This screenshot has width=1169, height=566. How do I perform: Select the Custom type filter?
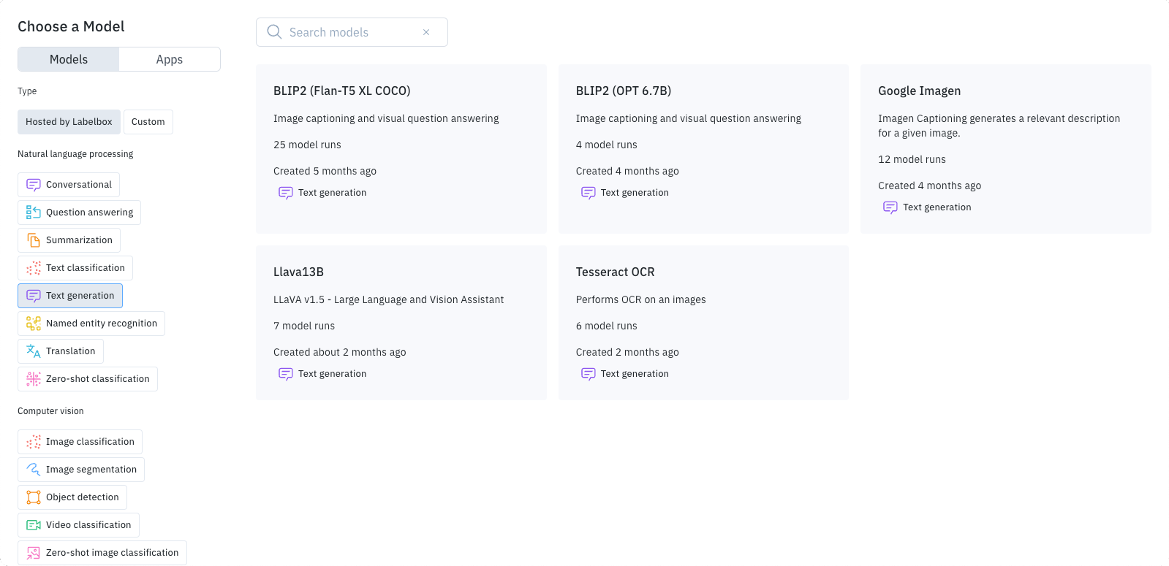(148, 122)
